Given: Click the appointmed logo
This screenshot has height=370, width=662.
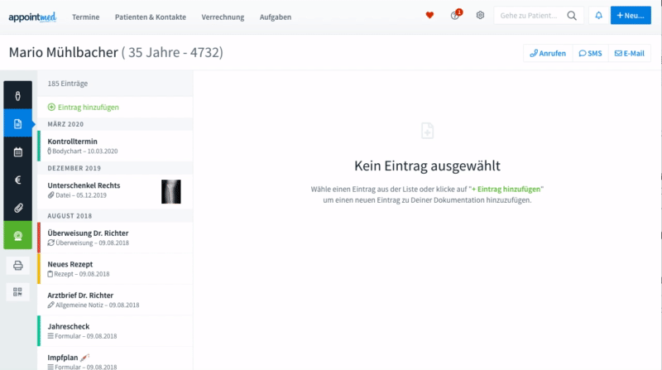Looking at the screenshot, I should 32,17.
